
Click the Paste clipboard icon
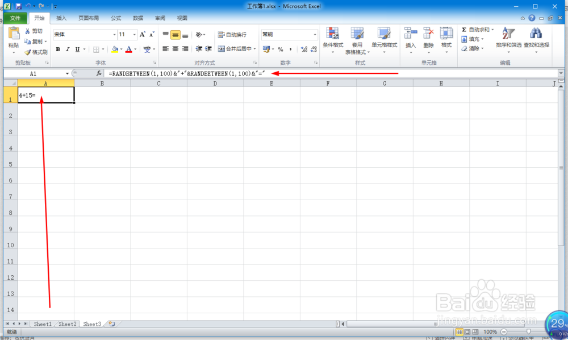[14, 34]
